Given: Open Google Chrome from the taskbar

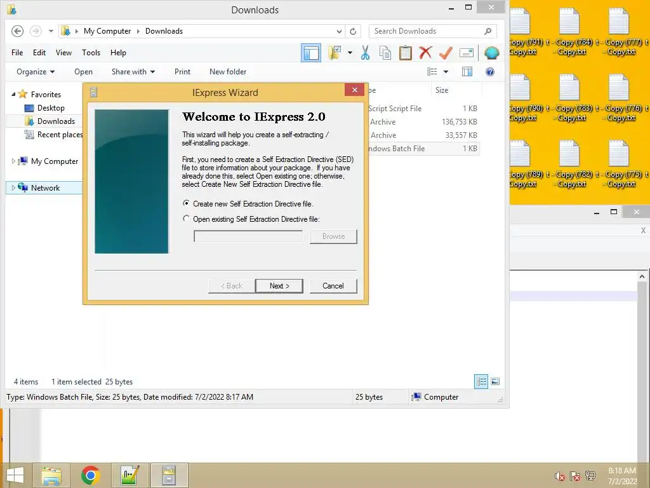Looking at the screenshot, I should click(x=90, y=475).
